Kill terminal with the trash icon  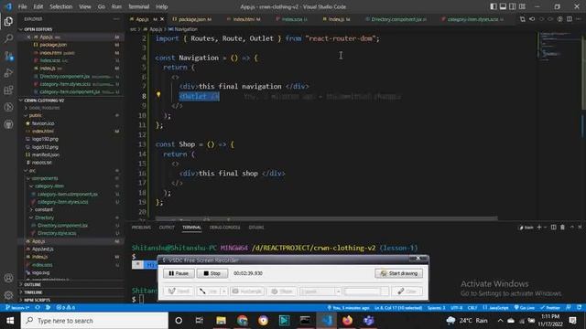coord(562,228)
